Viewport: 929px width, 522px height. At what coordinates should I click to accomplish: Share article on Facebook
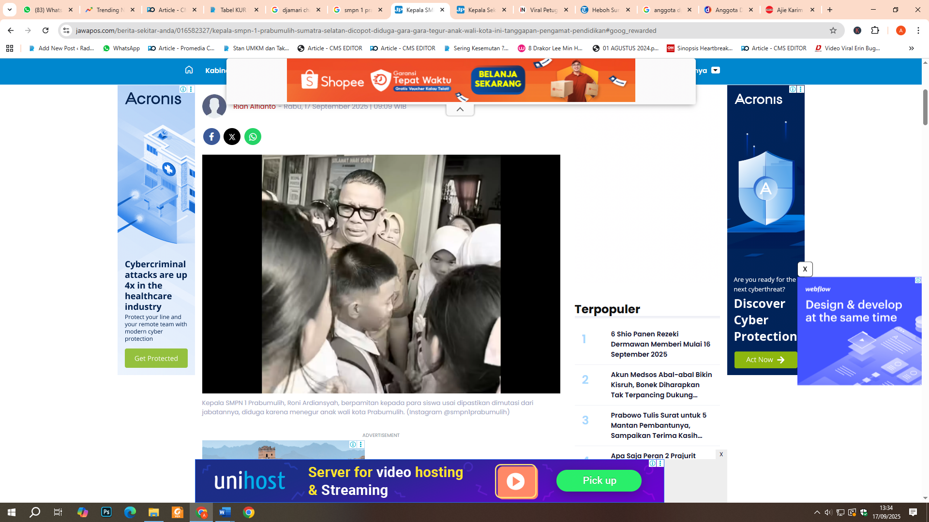(211, 137)
